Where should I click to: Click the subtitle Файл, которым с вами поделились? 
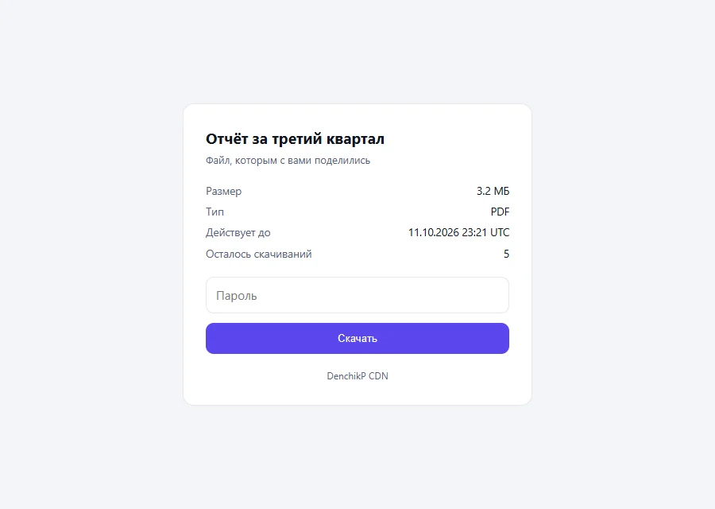pos(288,161)
